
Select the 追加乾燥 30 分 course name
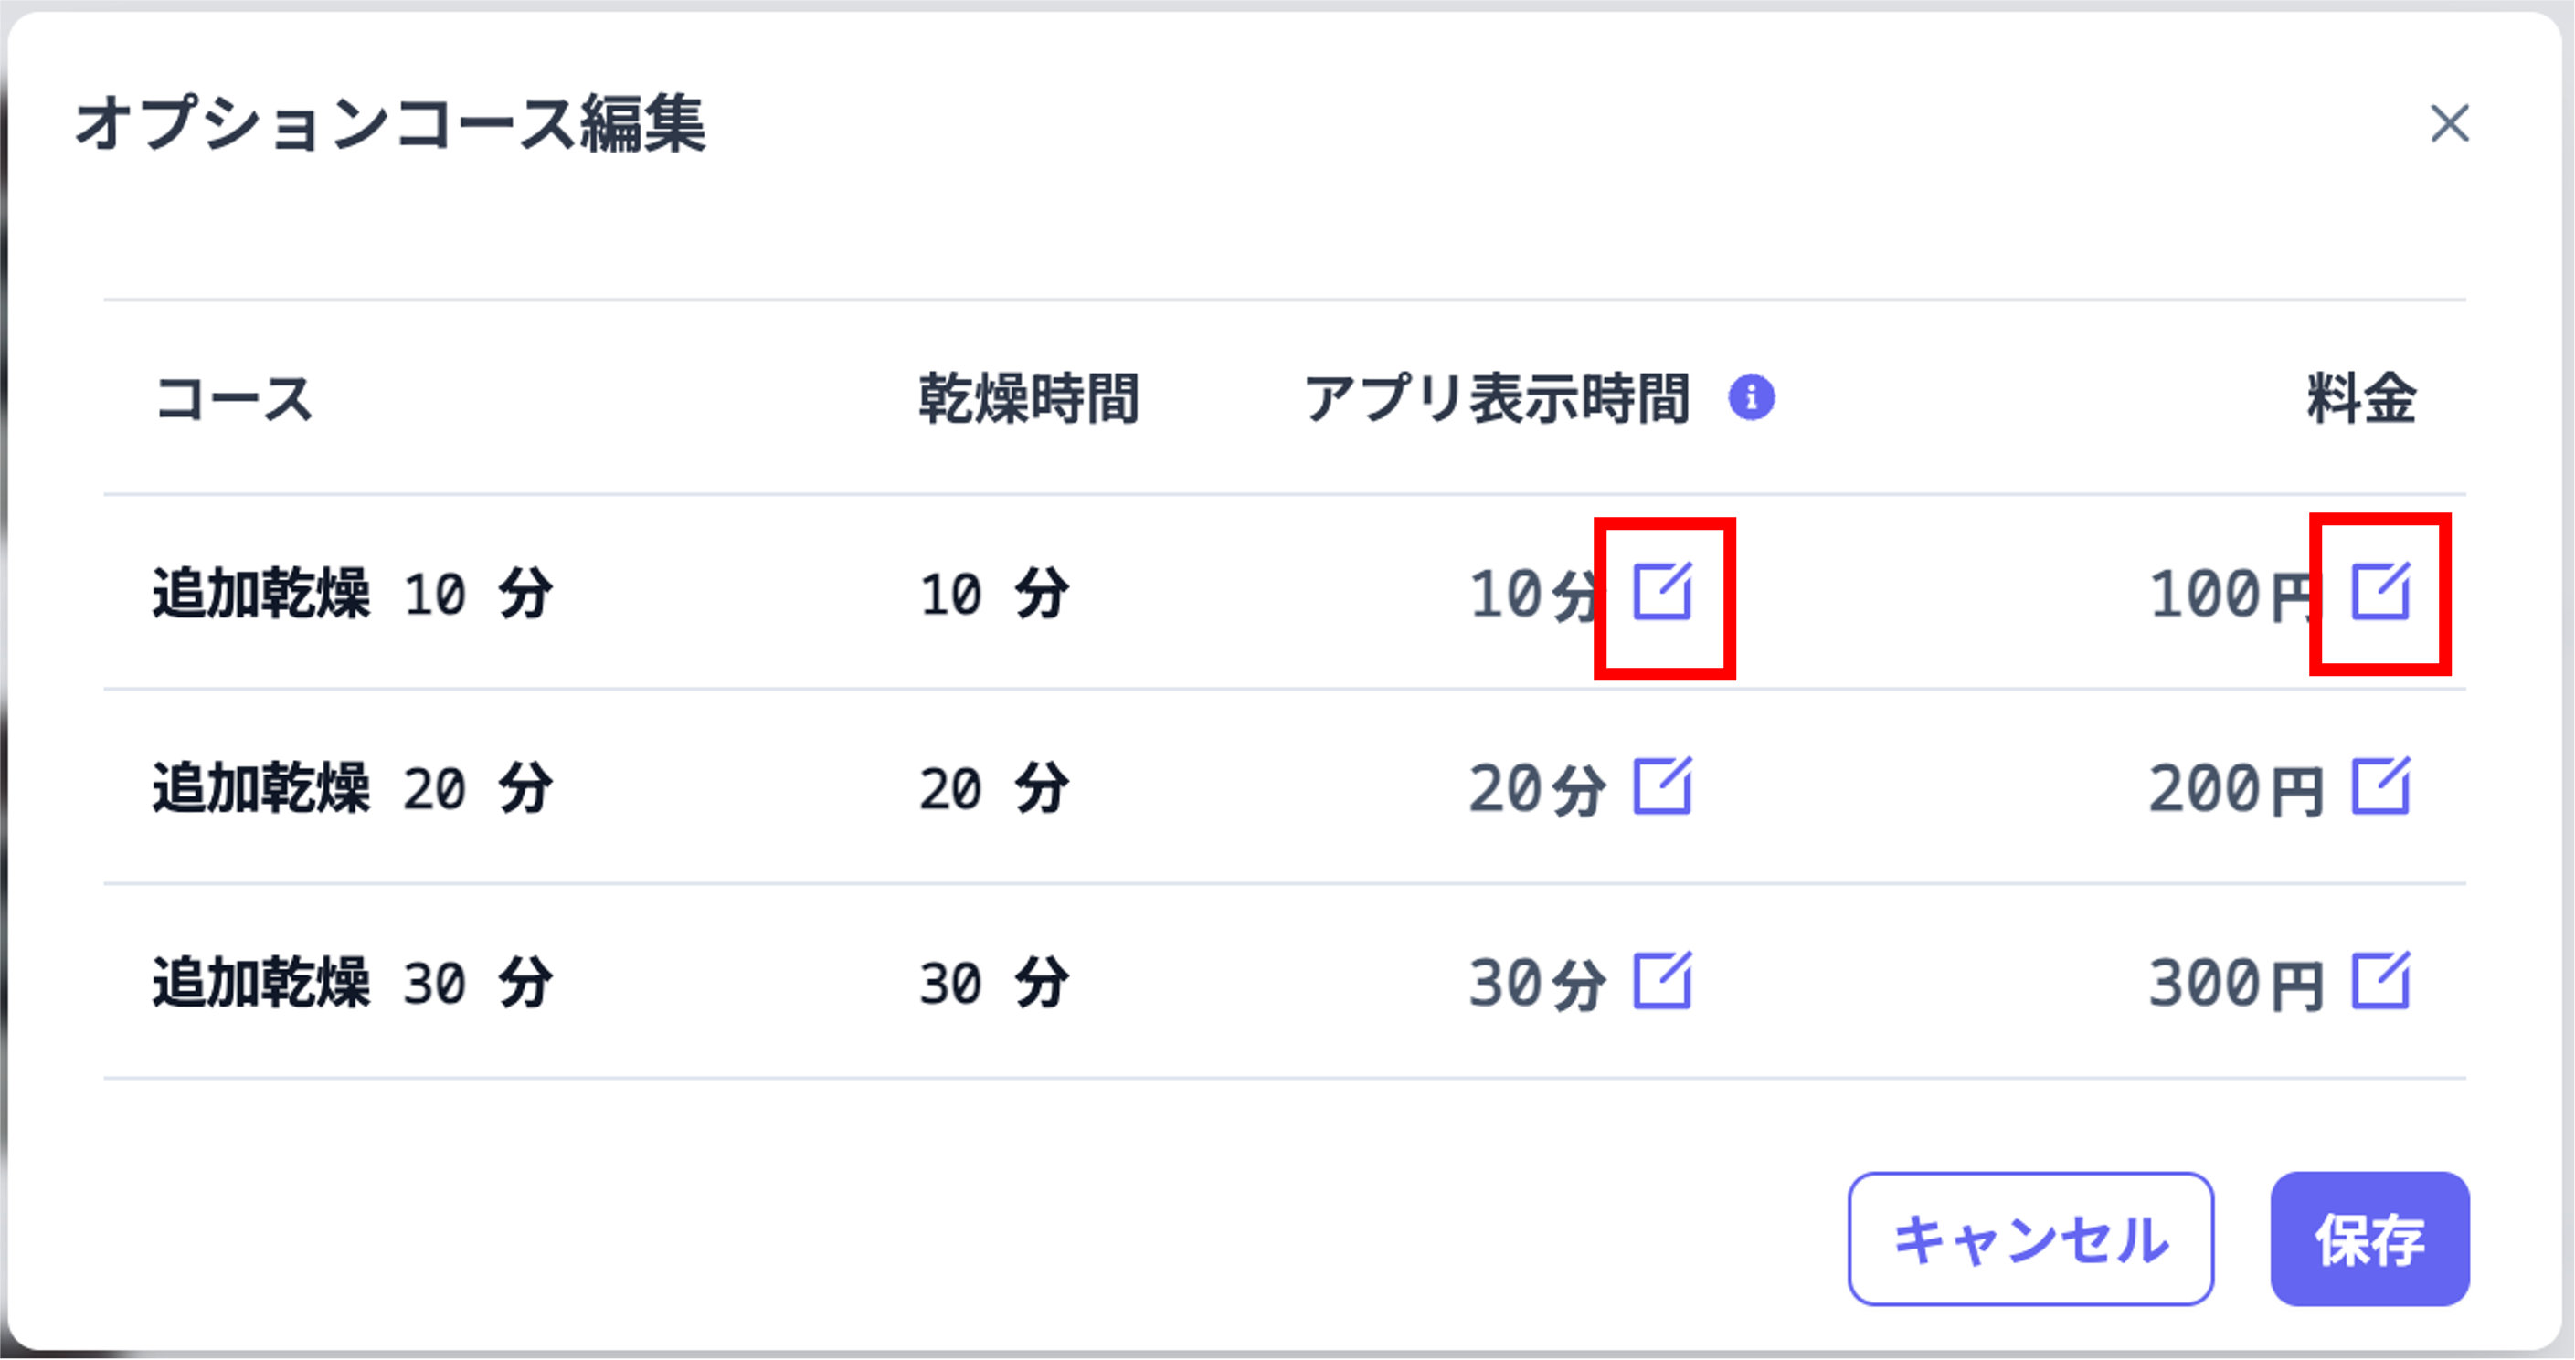(x=352, y=982)
